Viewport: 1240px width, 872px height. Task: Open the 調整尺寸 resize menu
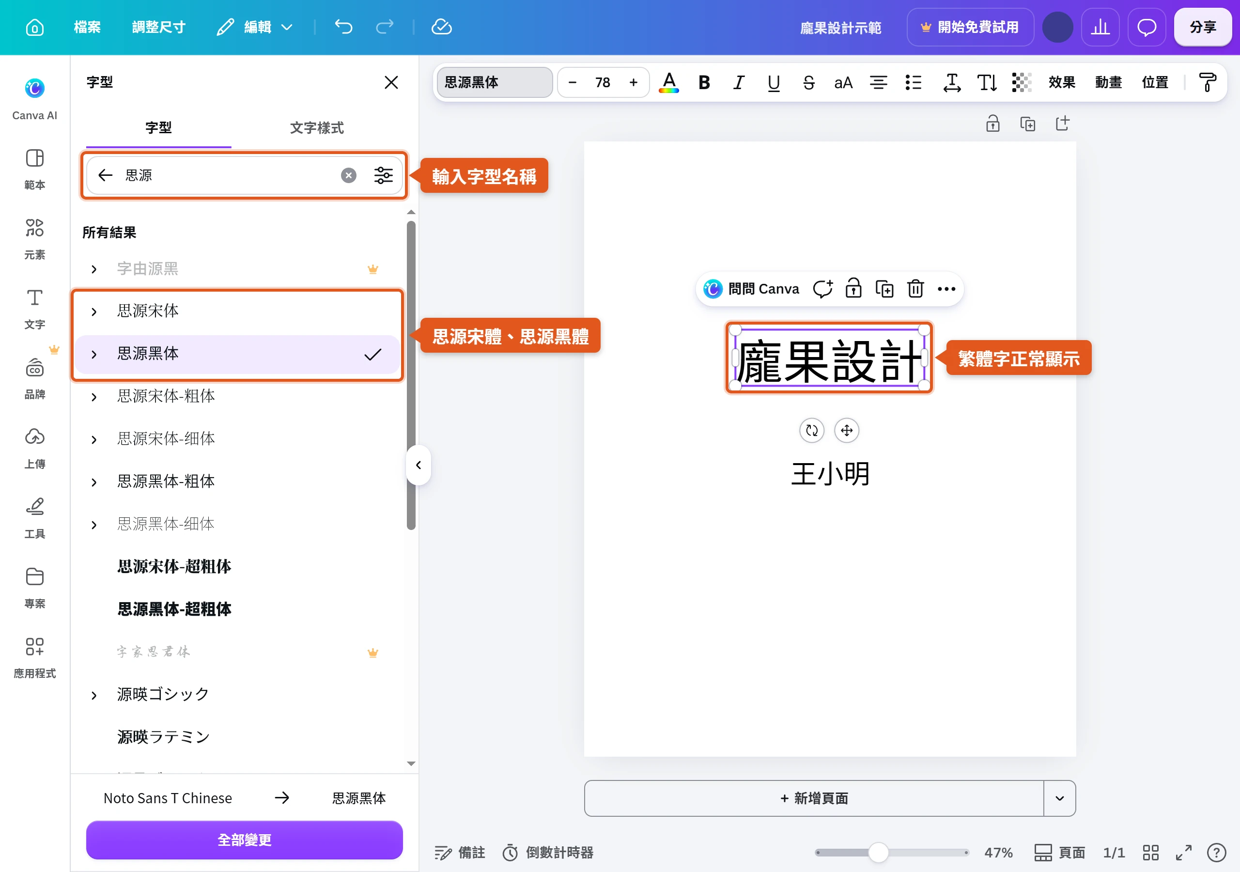coord(158,27)
